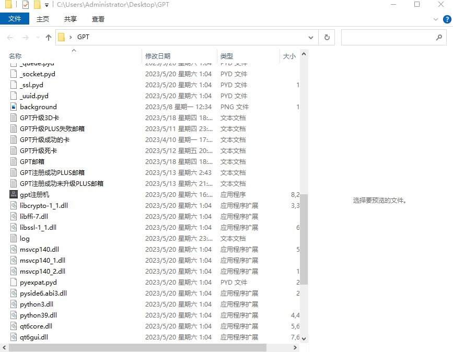Open the address bar history dropdown
The width and height of the screenshot is (453, 352).
point(311,37)
